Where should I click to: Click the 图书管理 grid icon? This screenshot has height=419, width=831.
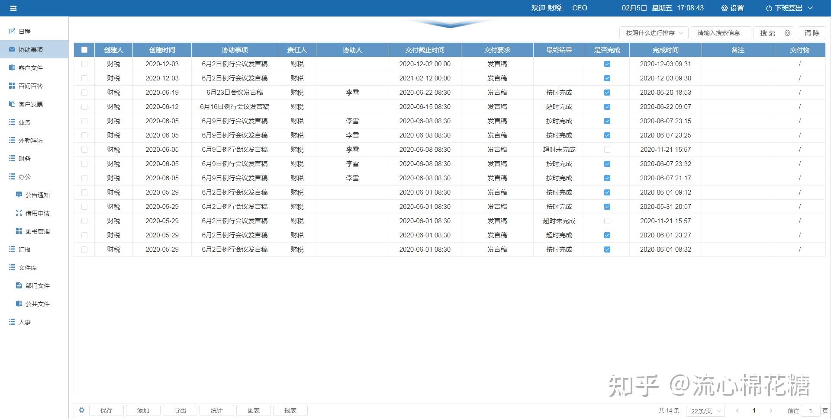19,231
